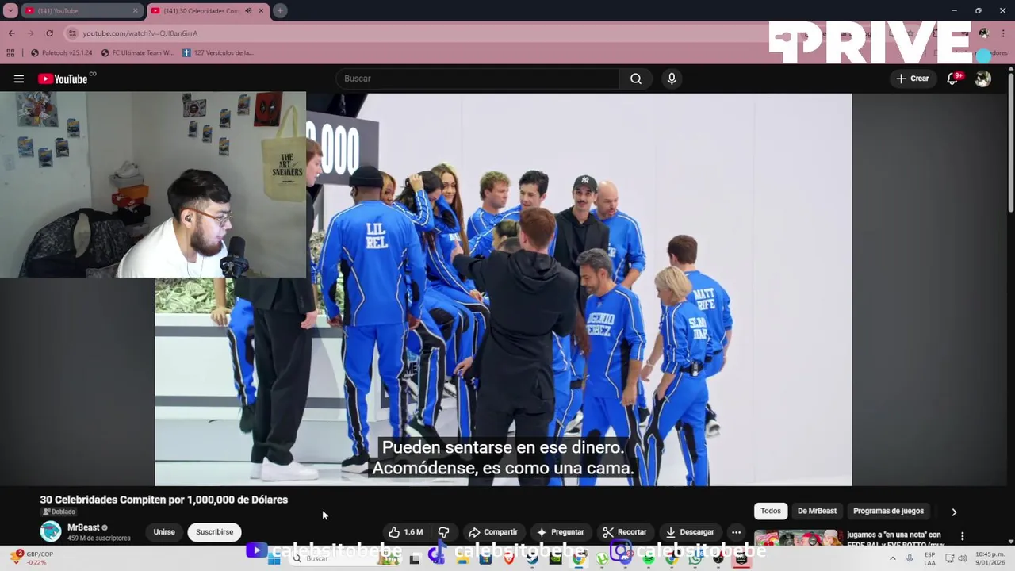Open the Paletools v25.1.24 bookmark
Viewport: 1015px width, 571px height.
click(62, 52)
